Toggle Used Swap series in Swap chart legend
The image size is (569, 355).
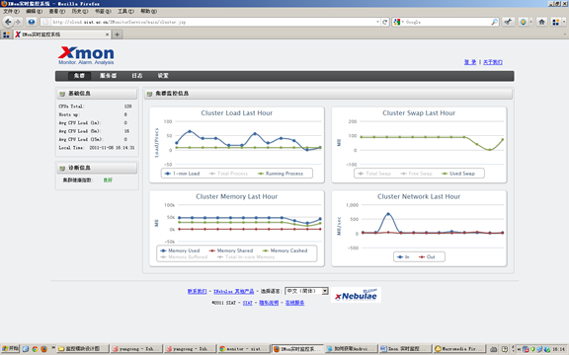458,174
